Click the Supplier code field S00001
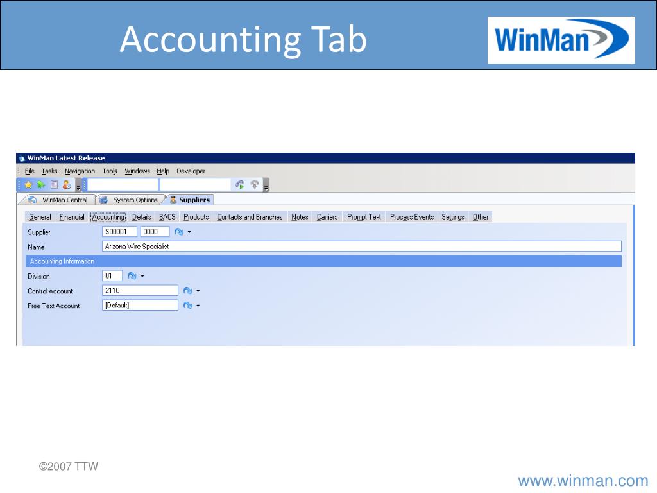 pyautogui.click(x=119, y=231)
